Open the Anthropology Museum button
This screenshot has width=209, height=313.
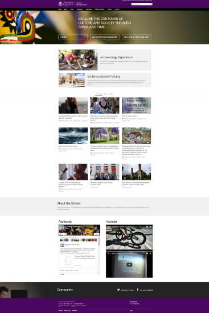105,37
